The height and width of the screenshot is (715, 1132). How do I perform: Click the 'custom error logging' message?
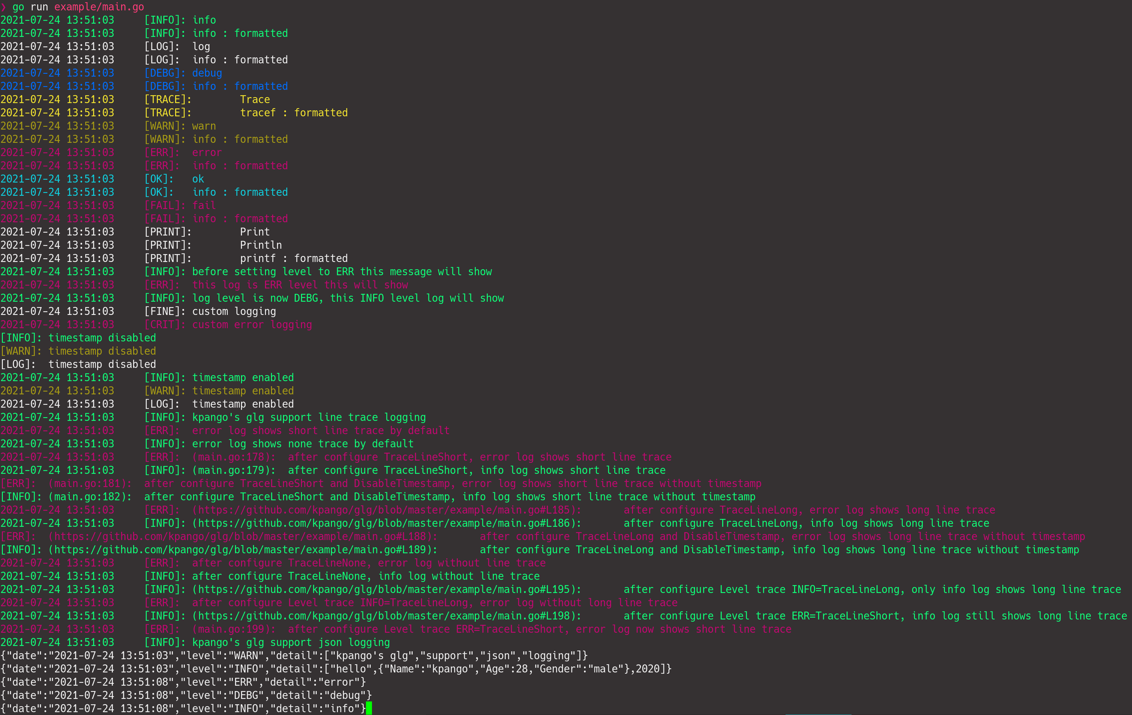click(x=252, y=325)
